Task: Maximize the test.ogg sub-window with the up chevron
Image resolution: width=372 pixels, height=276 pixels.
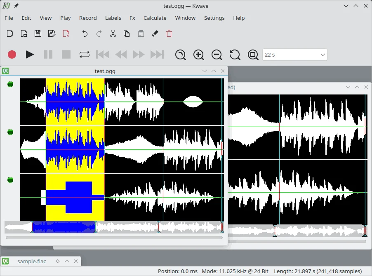Action: 214,71
